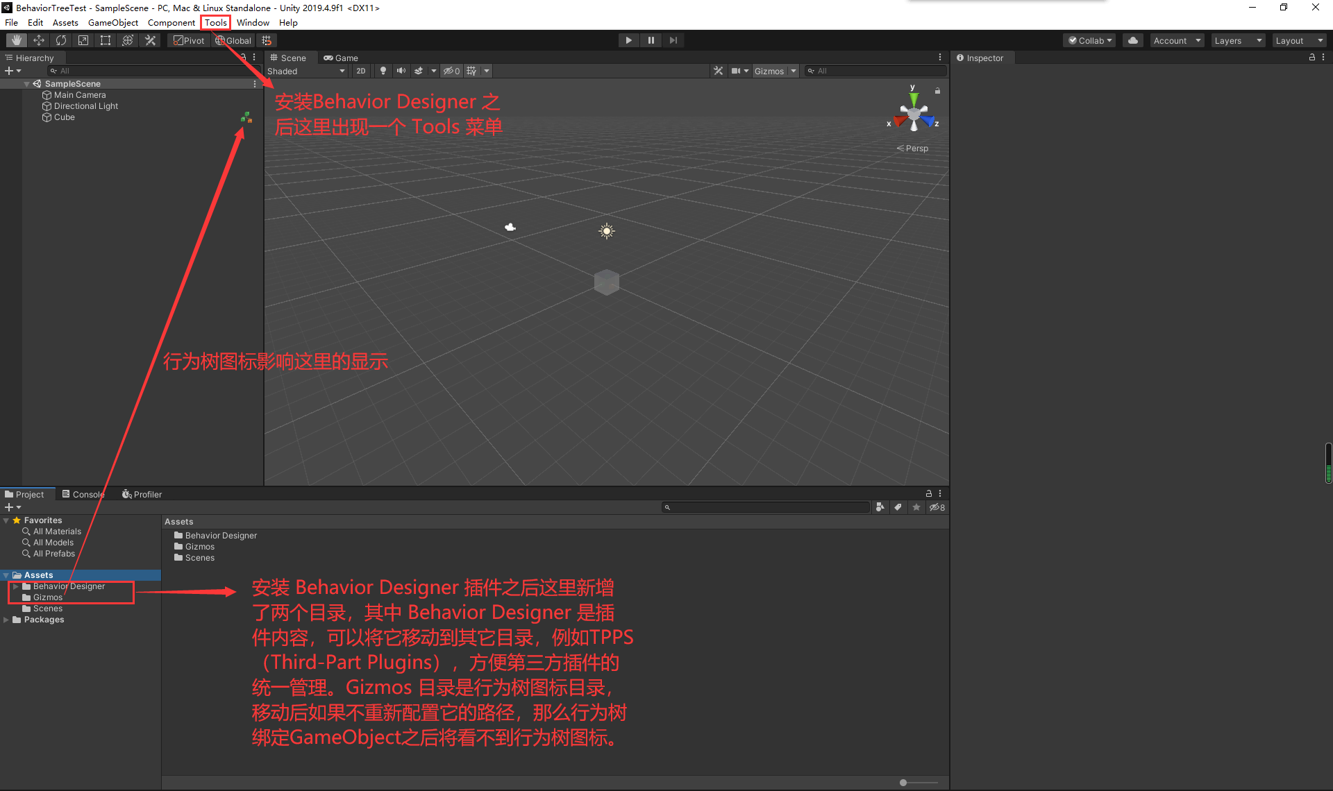Select the Rect Transform tool
The image size is (1333, 791).
click(105, 40)
